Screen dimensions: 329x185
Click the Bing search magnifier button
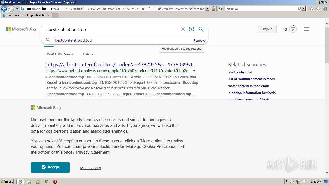coord(201,29)
